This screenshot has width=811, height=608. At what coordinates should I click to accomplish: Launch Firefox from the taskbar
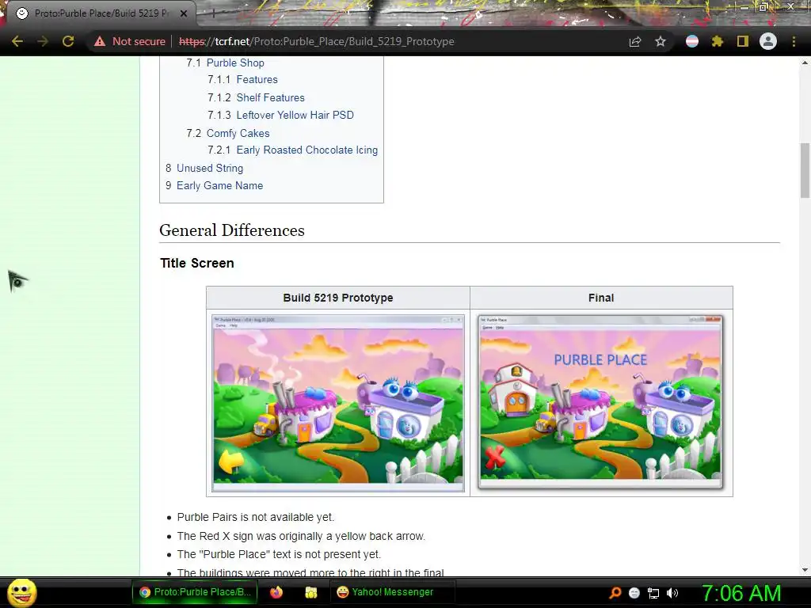tap(276, 592)
